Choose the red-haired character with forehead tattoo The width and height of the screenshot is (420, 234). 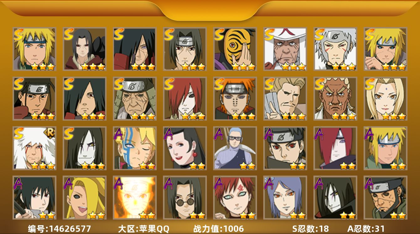[235, 198]
